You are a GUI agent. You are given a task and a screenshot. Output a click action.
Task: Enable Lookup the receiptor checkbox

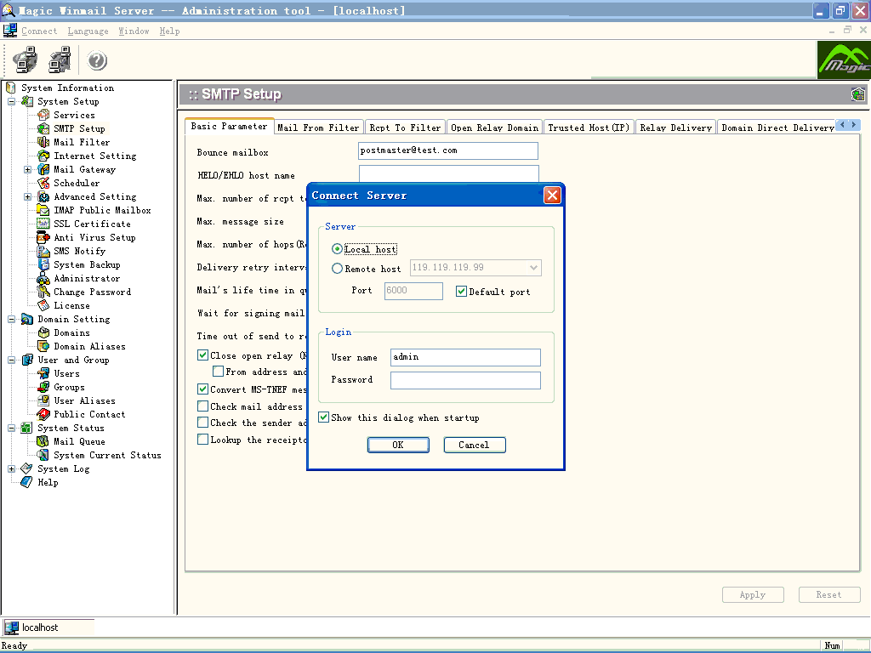(202, 440)
